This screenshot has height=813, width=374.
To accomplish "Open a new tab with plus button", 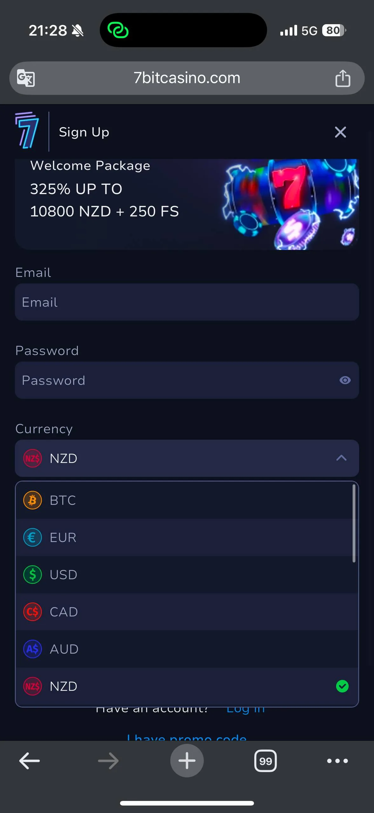I will point(187,761).
